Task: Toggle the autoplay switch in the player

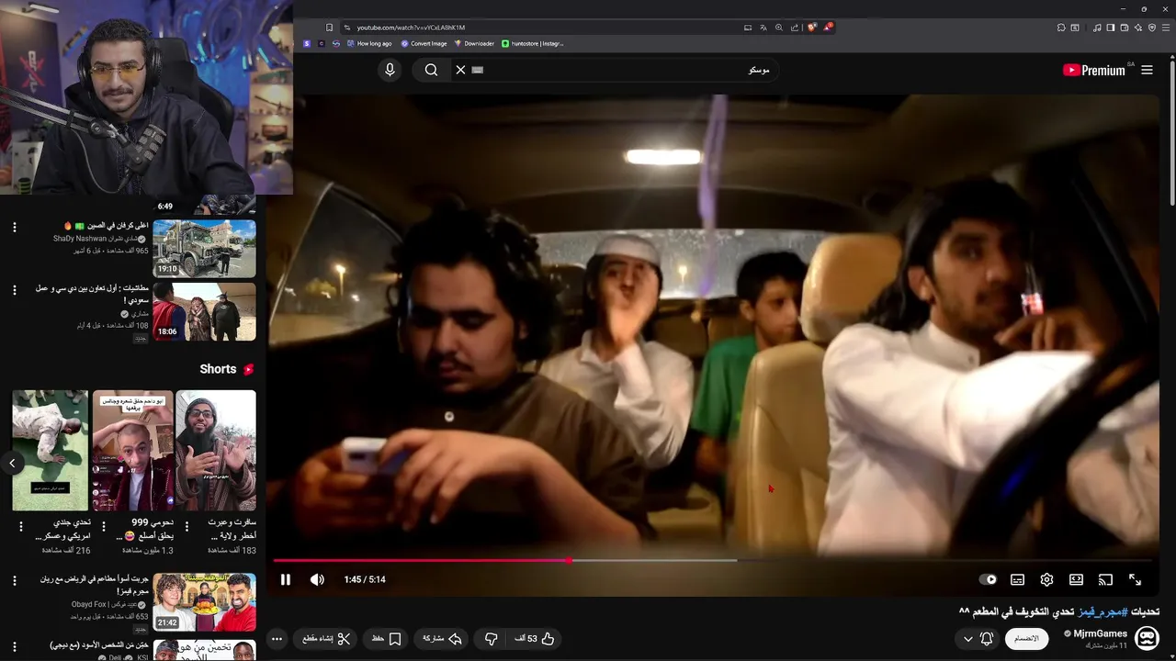Action: coord(988,579)
